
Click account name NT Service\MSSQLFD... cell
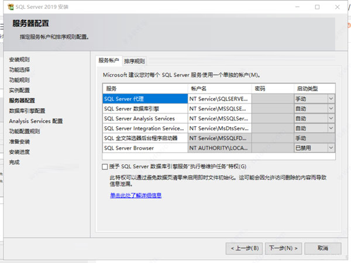pos(219,138)
